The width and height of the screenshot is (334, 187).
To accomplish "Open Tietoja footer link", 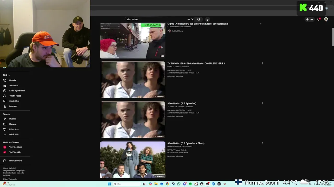I will coord(5,168).
